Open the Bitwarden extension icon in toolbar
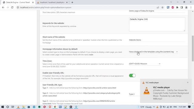This screenshot has height=109, width=194. pyautogui.click(x=168, y=7)
